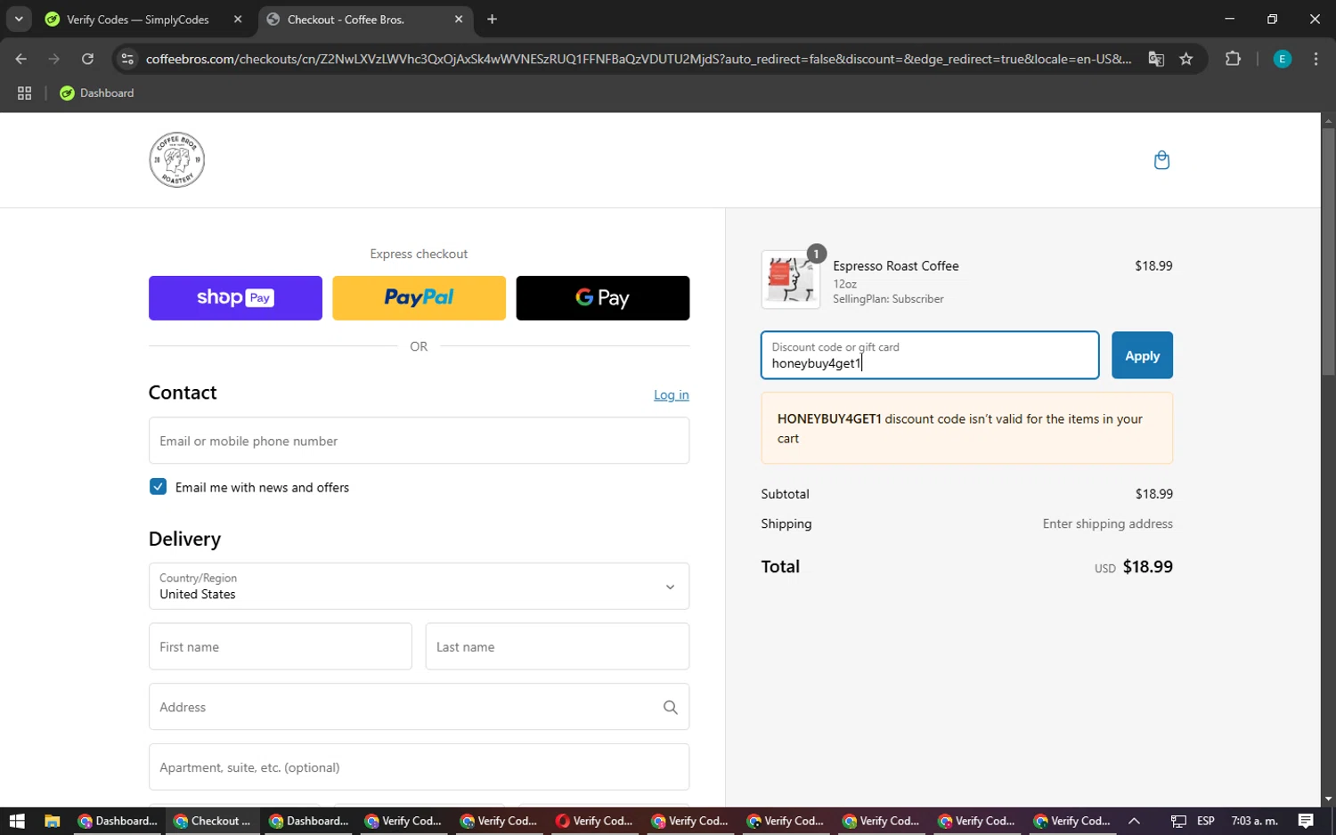Click the Last name field

[558, 646]
